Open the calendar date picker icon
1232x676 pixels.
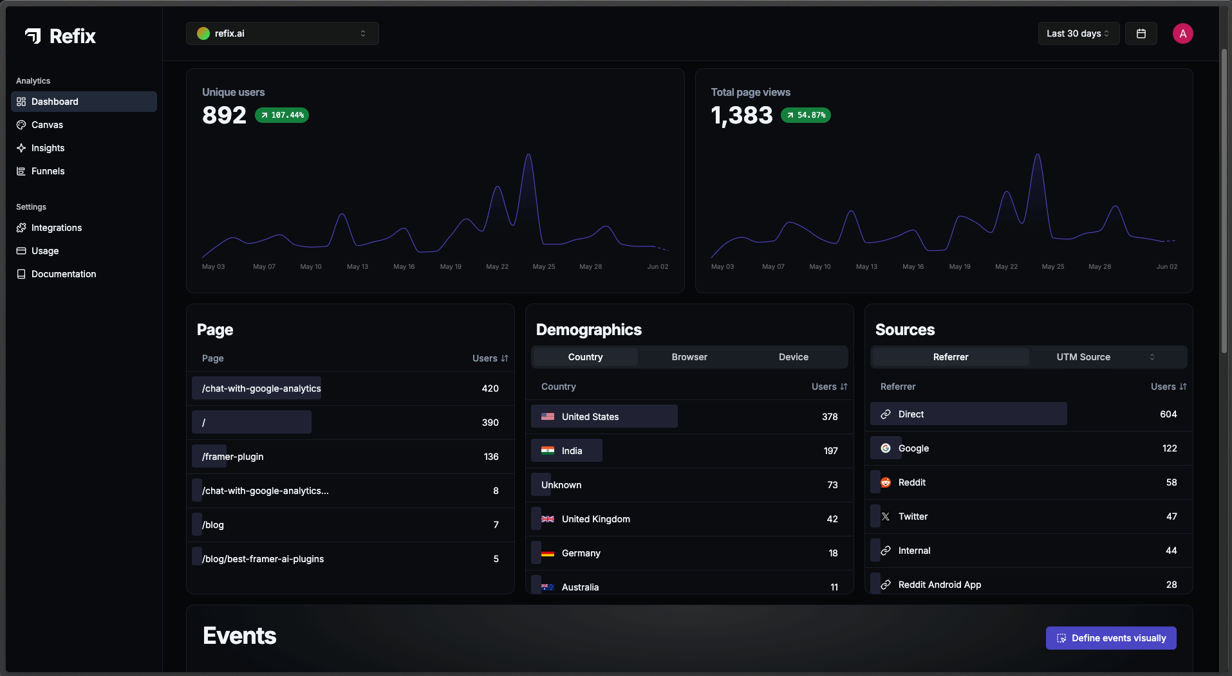tap(1141, 33)
